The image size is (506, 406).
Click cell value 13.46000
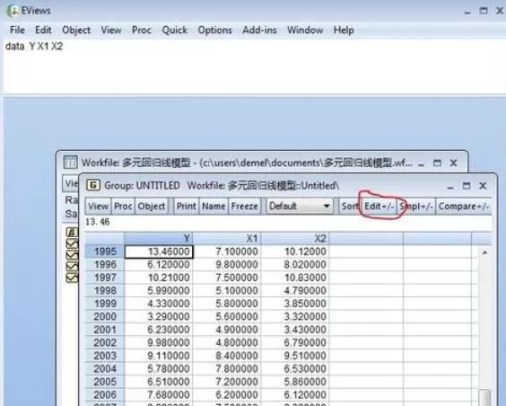pyautogui.click(x=159, y=252)
